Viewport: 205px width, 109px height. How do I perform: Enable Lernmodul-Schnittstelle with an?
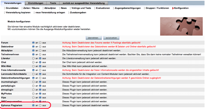(x=33, y=74)
